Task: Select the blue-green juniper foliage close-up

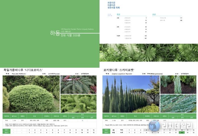Action: 178,104
